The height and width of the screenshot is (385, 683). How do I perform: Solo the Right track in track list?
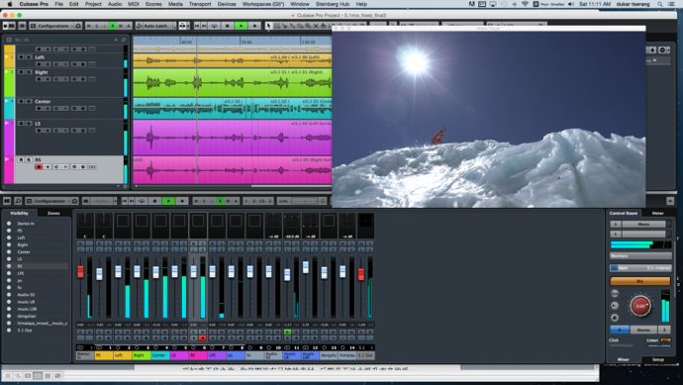click(29, 72)
